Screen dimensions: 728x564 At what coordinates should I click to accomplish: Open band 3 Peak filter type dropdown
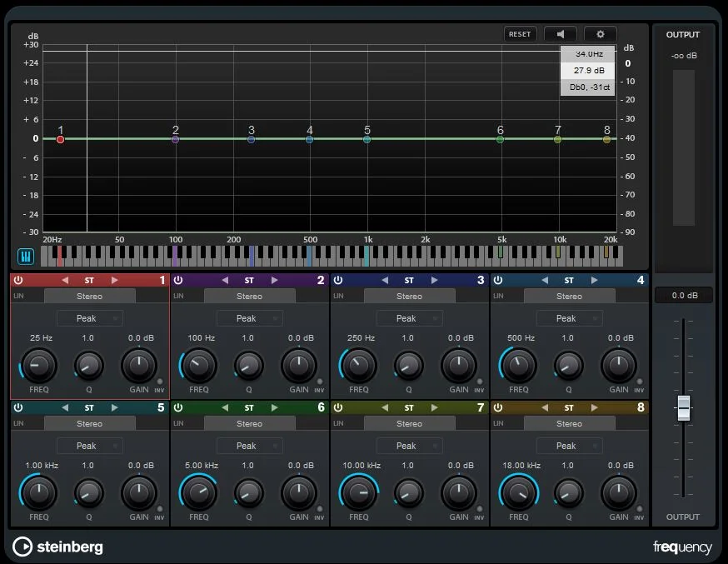410,318
